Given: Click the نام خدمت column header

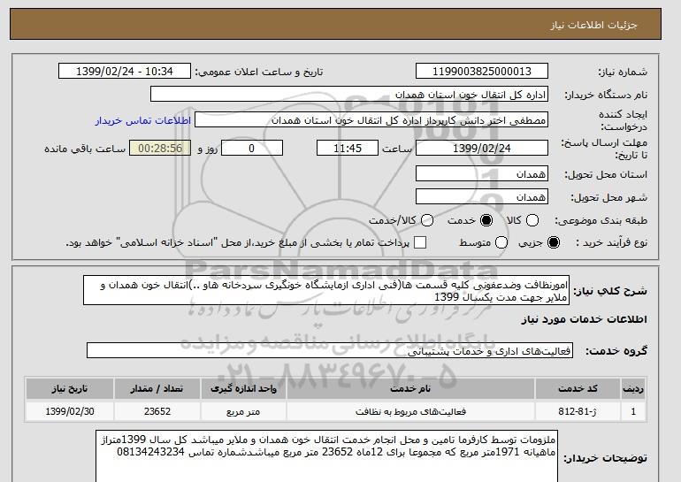Looking at the screenshot, I should (x=410, y=388).
